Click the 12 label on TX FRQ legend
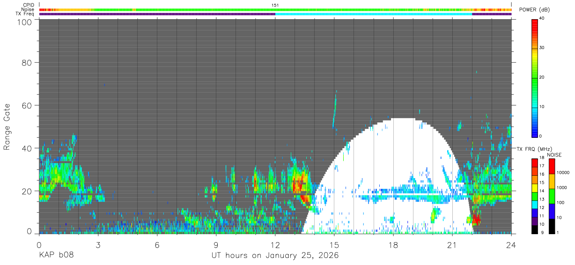Screen dimensions: 575x265 tap(542, 208)
